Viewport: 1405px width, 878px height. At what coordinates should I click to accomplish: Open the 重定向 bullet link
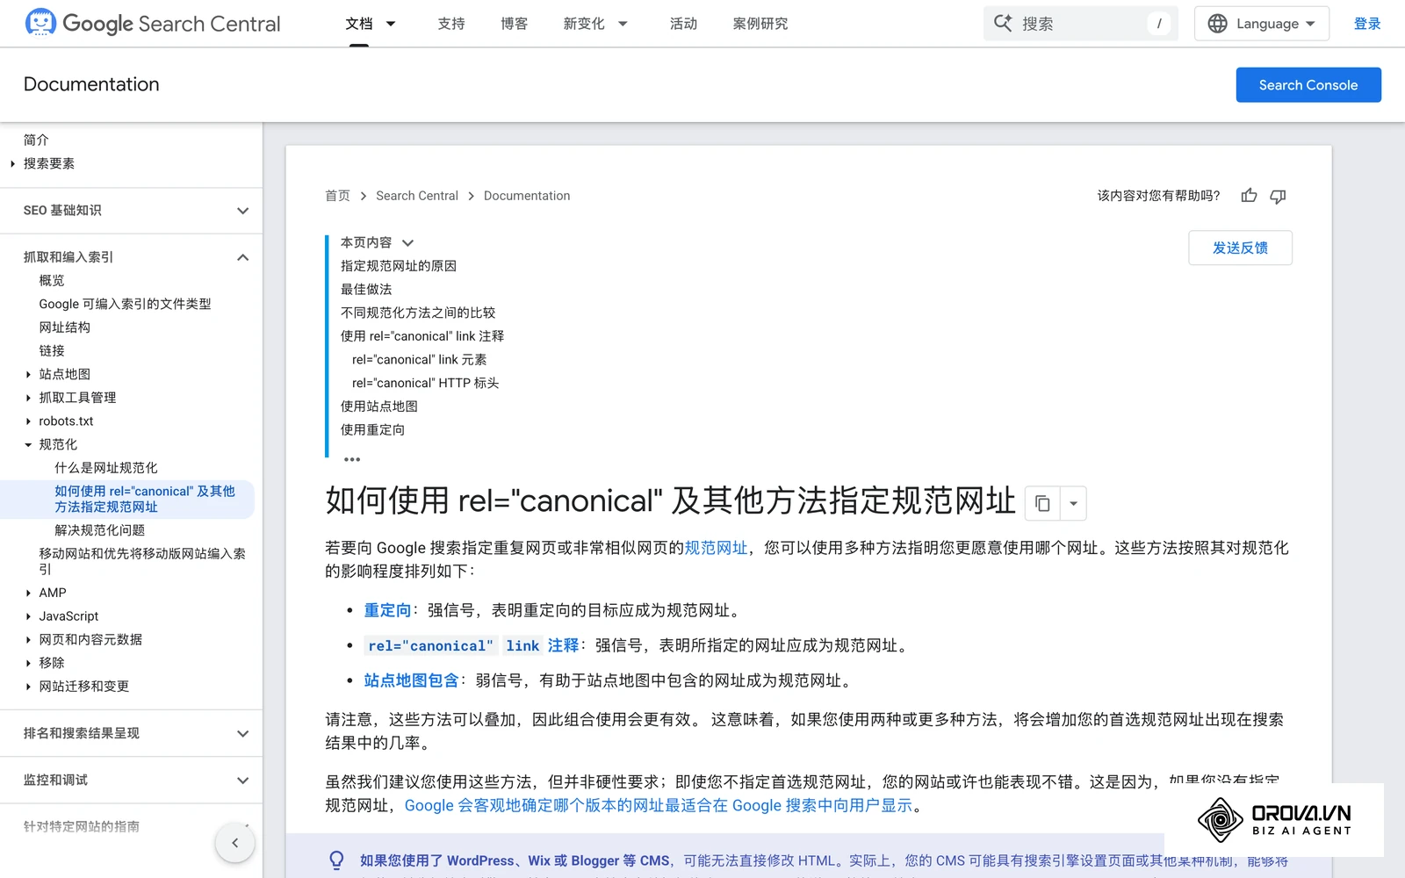pyautogui.click(x=387, y=610)
